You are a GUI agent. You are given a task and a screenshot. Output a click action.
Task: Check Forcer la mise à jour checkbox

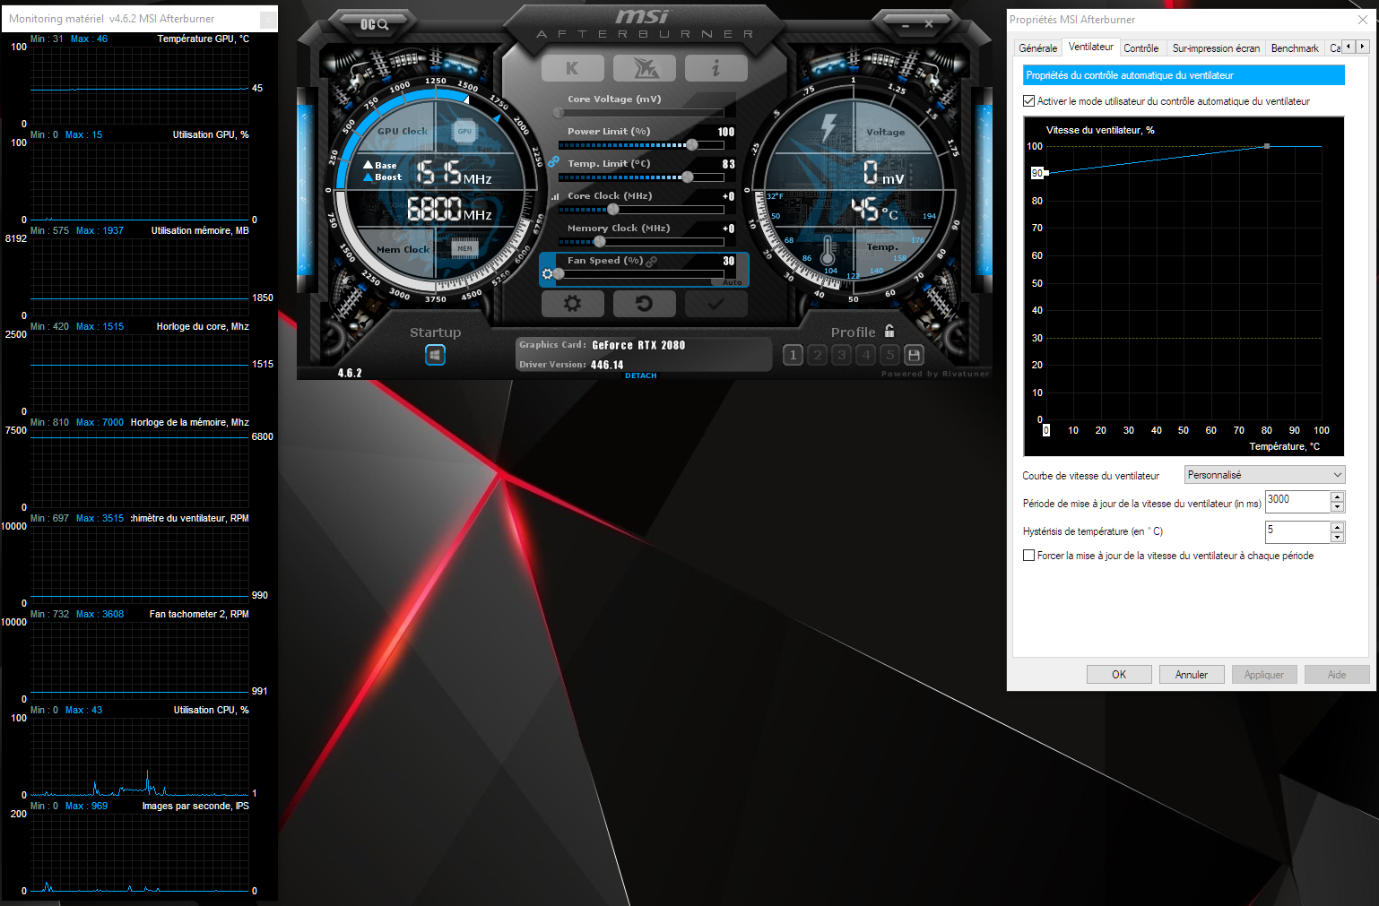tap(1029, 556)
